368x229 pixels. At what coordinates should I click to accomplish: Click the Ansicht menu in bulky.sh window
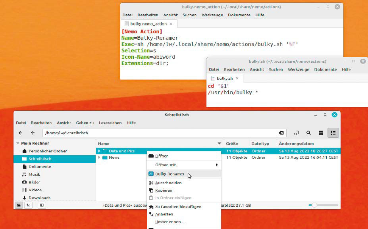coord(257,69)
